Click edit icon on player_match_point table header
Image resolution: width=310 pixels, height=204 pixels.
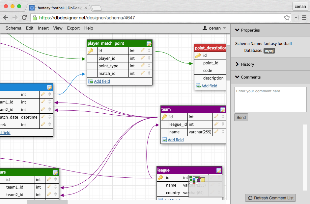[149, 43]
